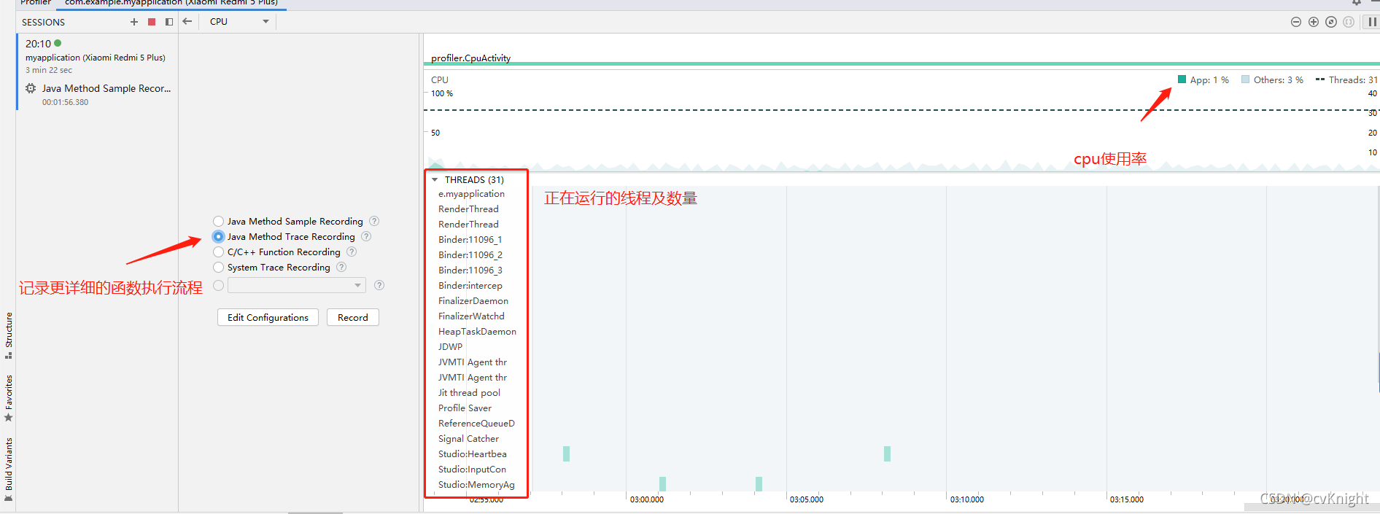
Task: Select the custom configuration radio button
Action: (218, 285)
